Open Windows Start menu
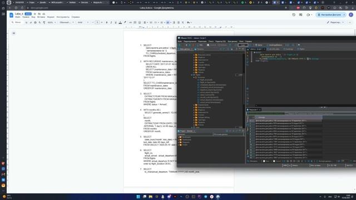This screenshot has width=356, height=200. point(138,197)
